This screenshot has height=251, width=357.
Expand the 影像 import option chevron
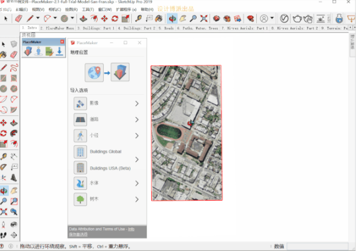tap(137, 103)
